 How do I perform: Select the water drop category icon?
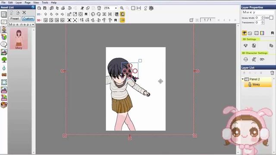(x=4, y=68)
